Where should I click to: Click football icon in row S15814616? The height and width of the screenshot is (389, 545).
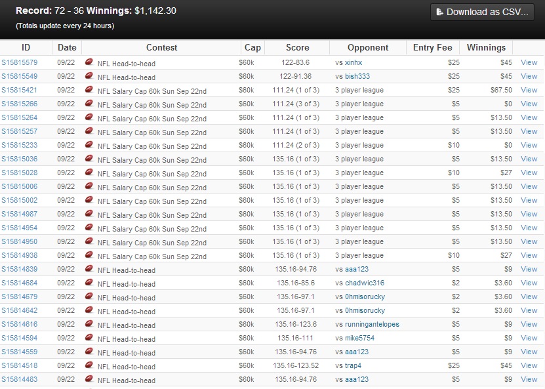pyautogui.click(x=89, y=324)
